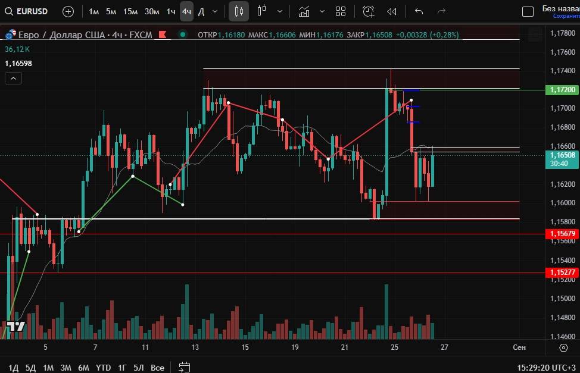Select the YTD date range tab
Screen dimensions: 580x373
(104, 368)
